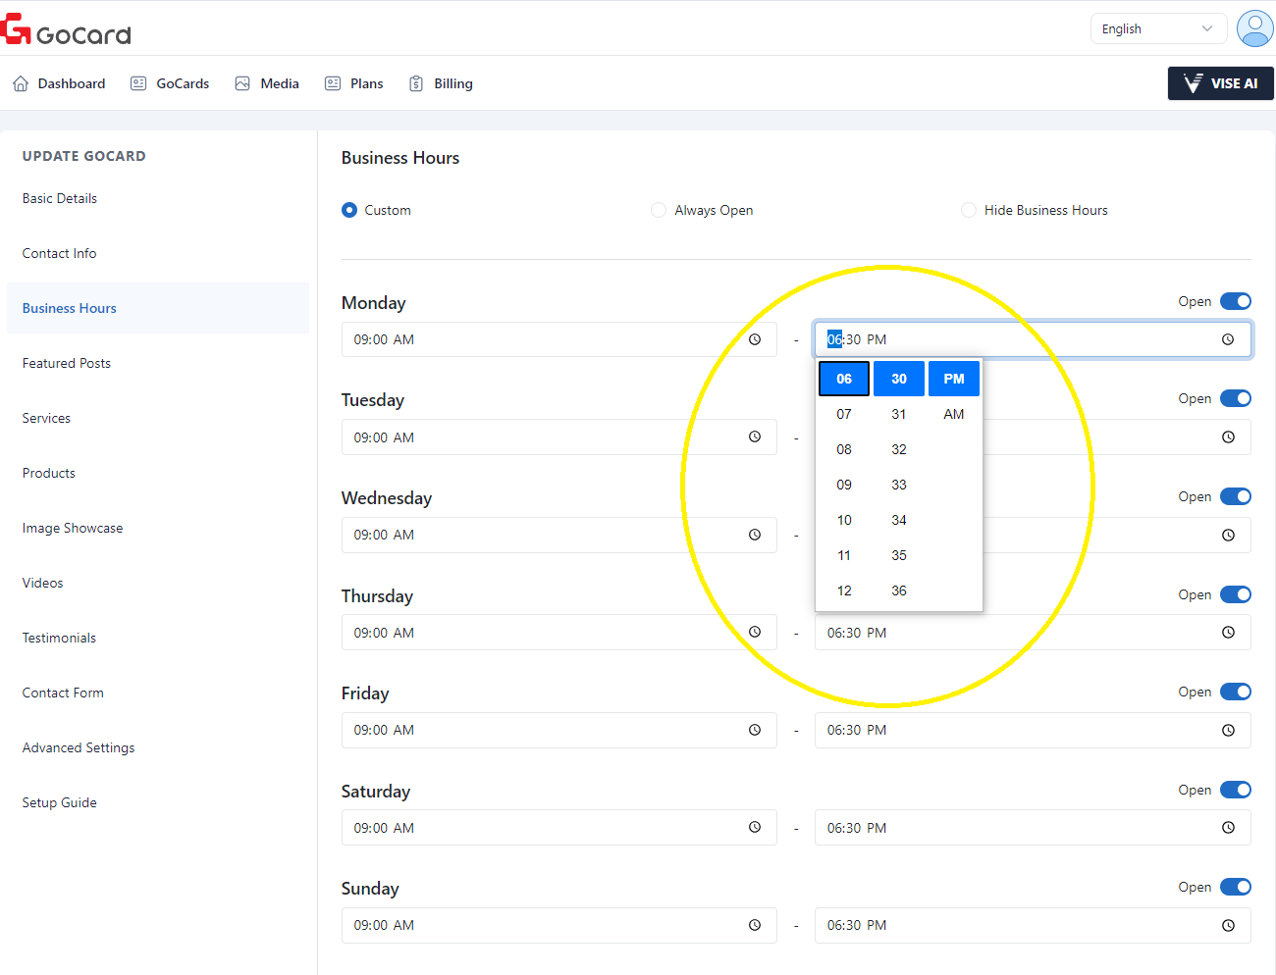Click the Billing icon in navigation bar
Viewport: 1276px width, 975px height.
click(x=416, y=84)
